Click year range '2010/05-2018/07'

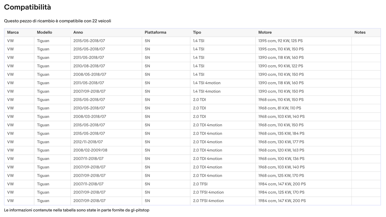click(89, 108)
